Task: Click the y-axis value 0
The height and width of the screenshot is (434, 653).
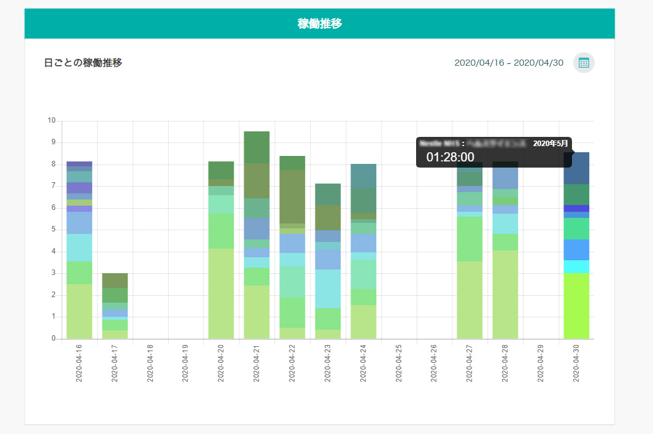Action: pos(53,338)
